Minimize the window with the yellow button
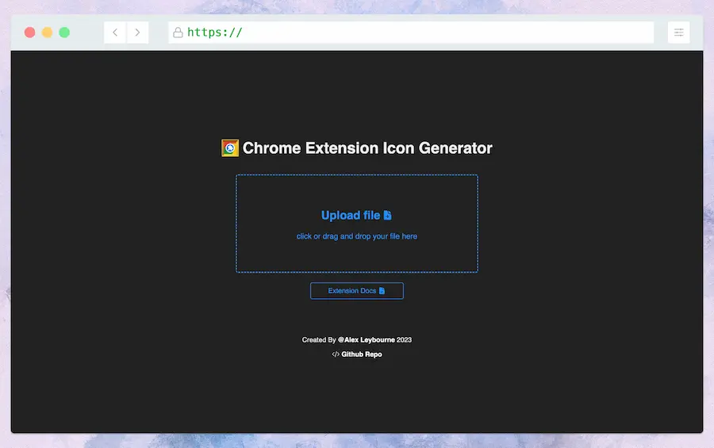 coord(48,33)
